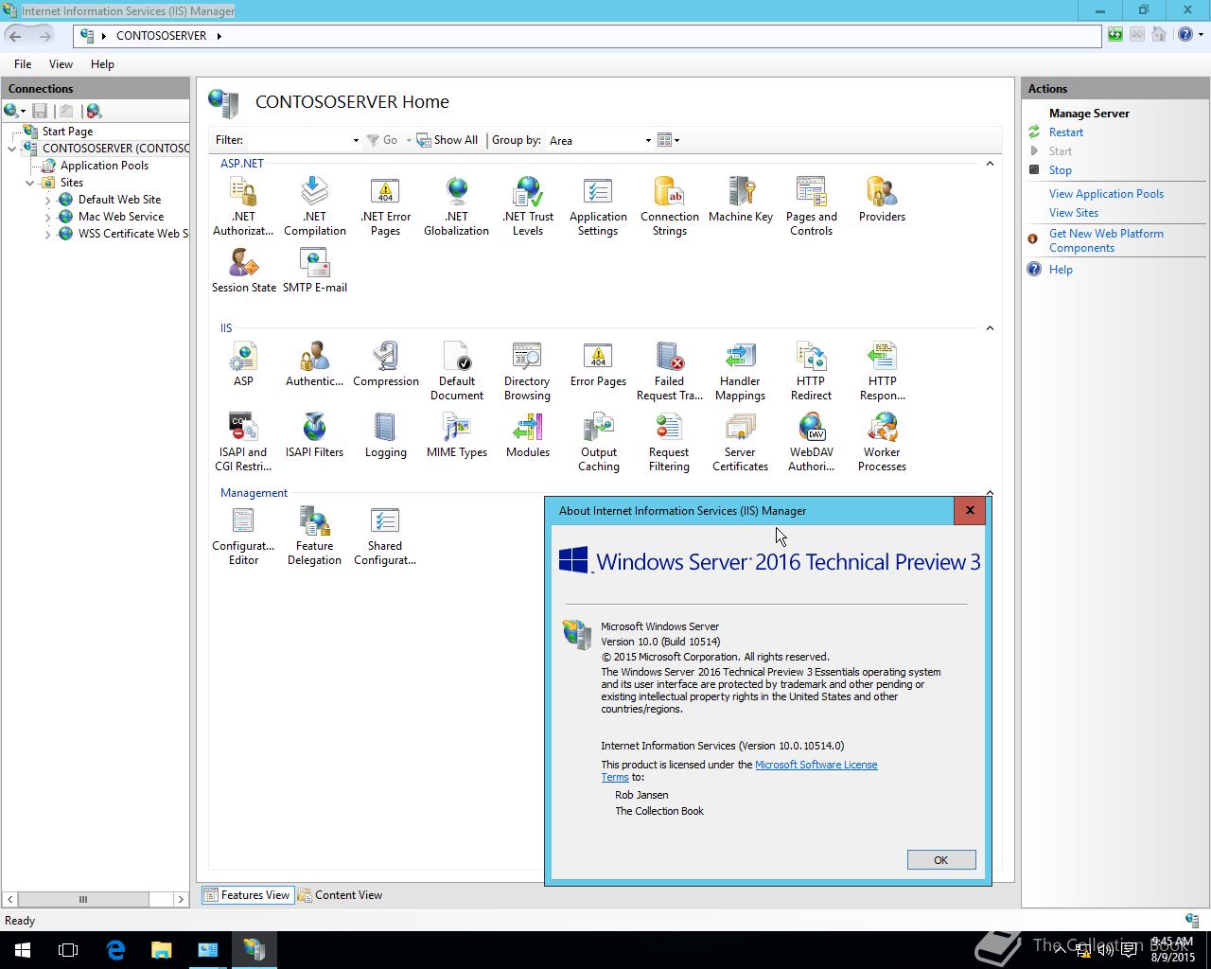Open Logging feature
The image size is (1211, 969).
(x=385, y=435)
